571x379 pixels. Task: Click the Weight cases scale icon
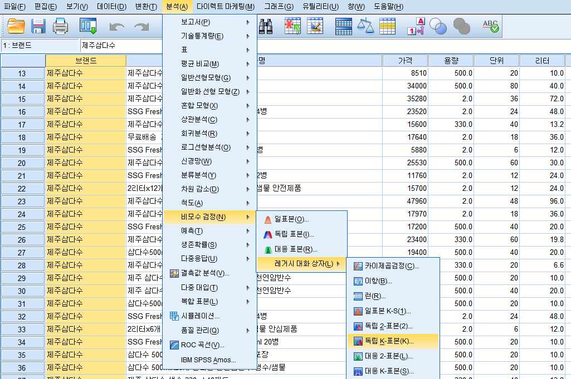pyautogui.click(x=365, y=27)
